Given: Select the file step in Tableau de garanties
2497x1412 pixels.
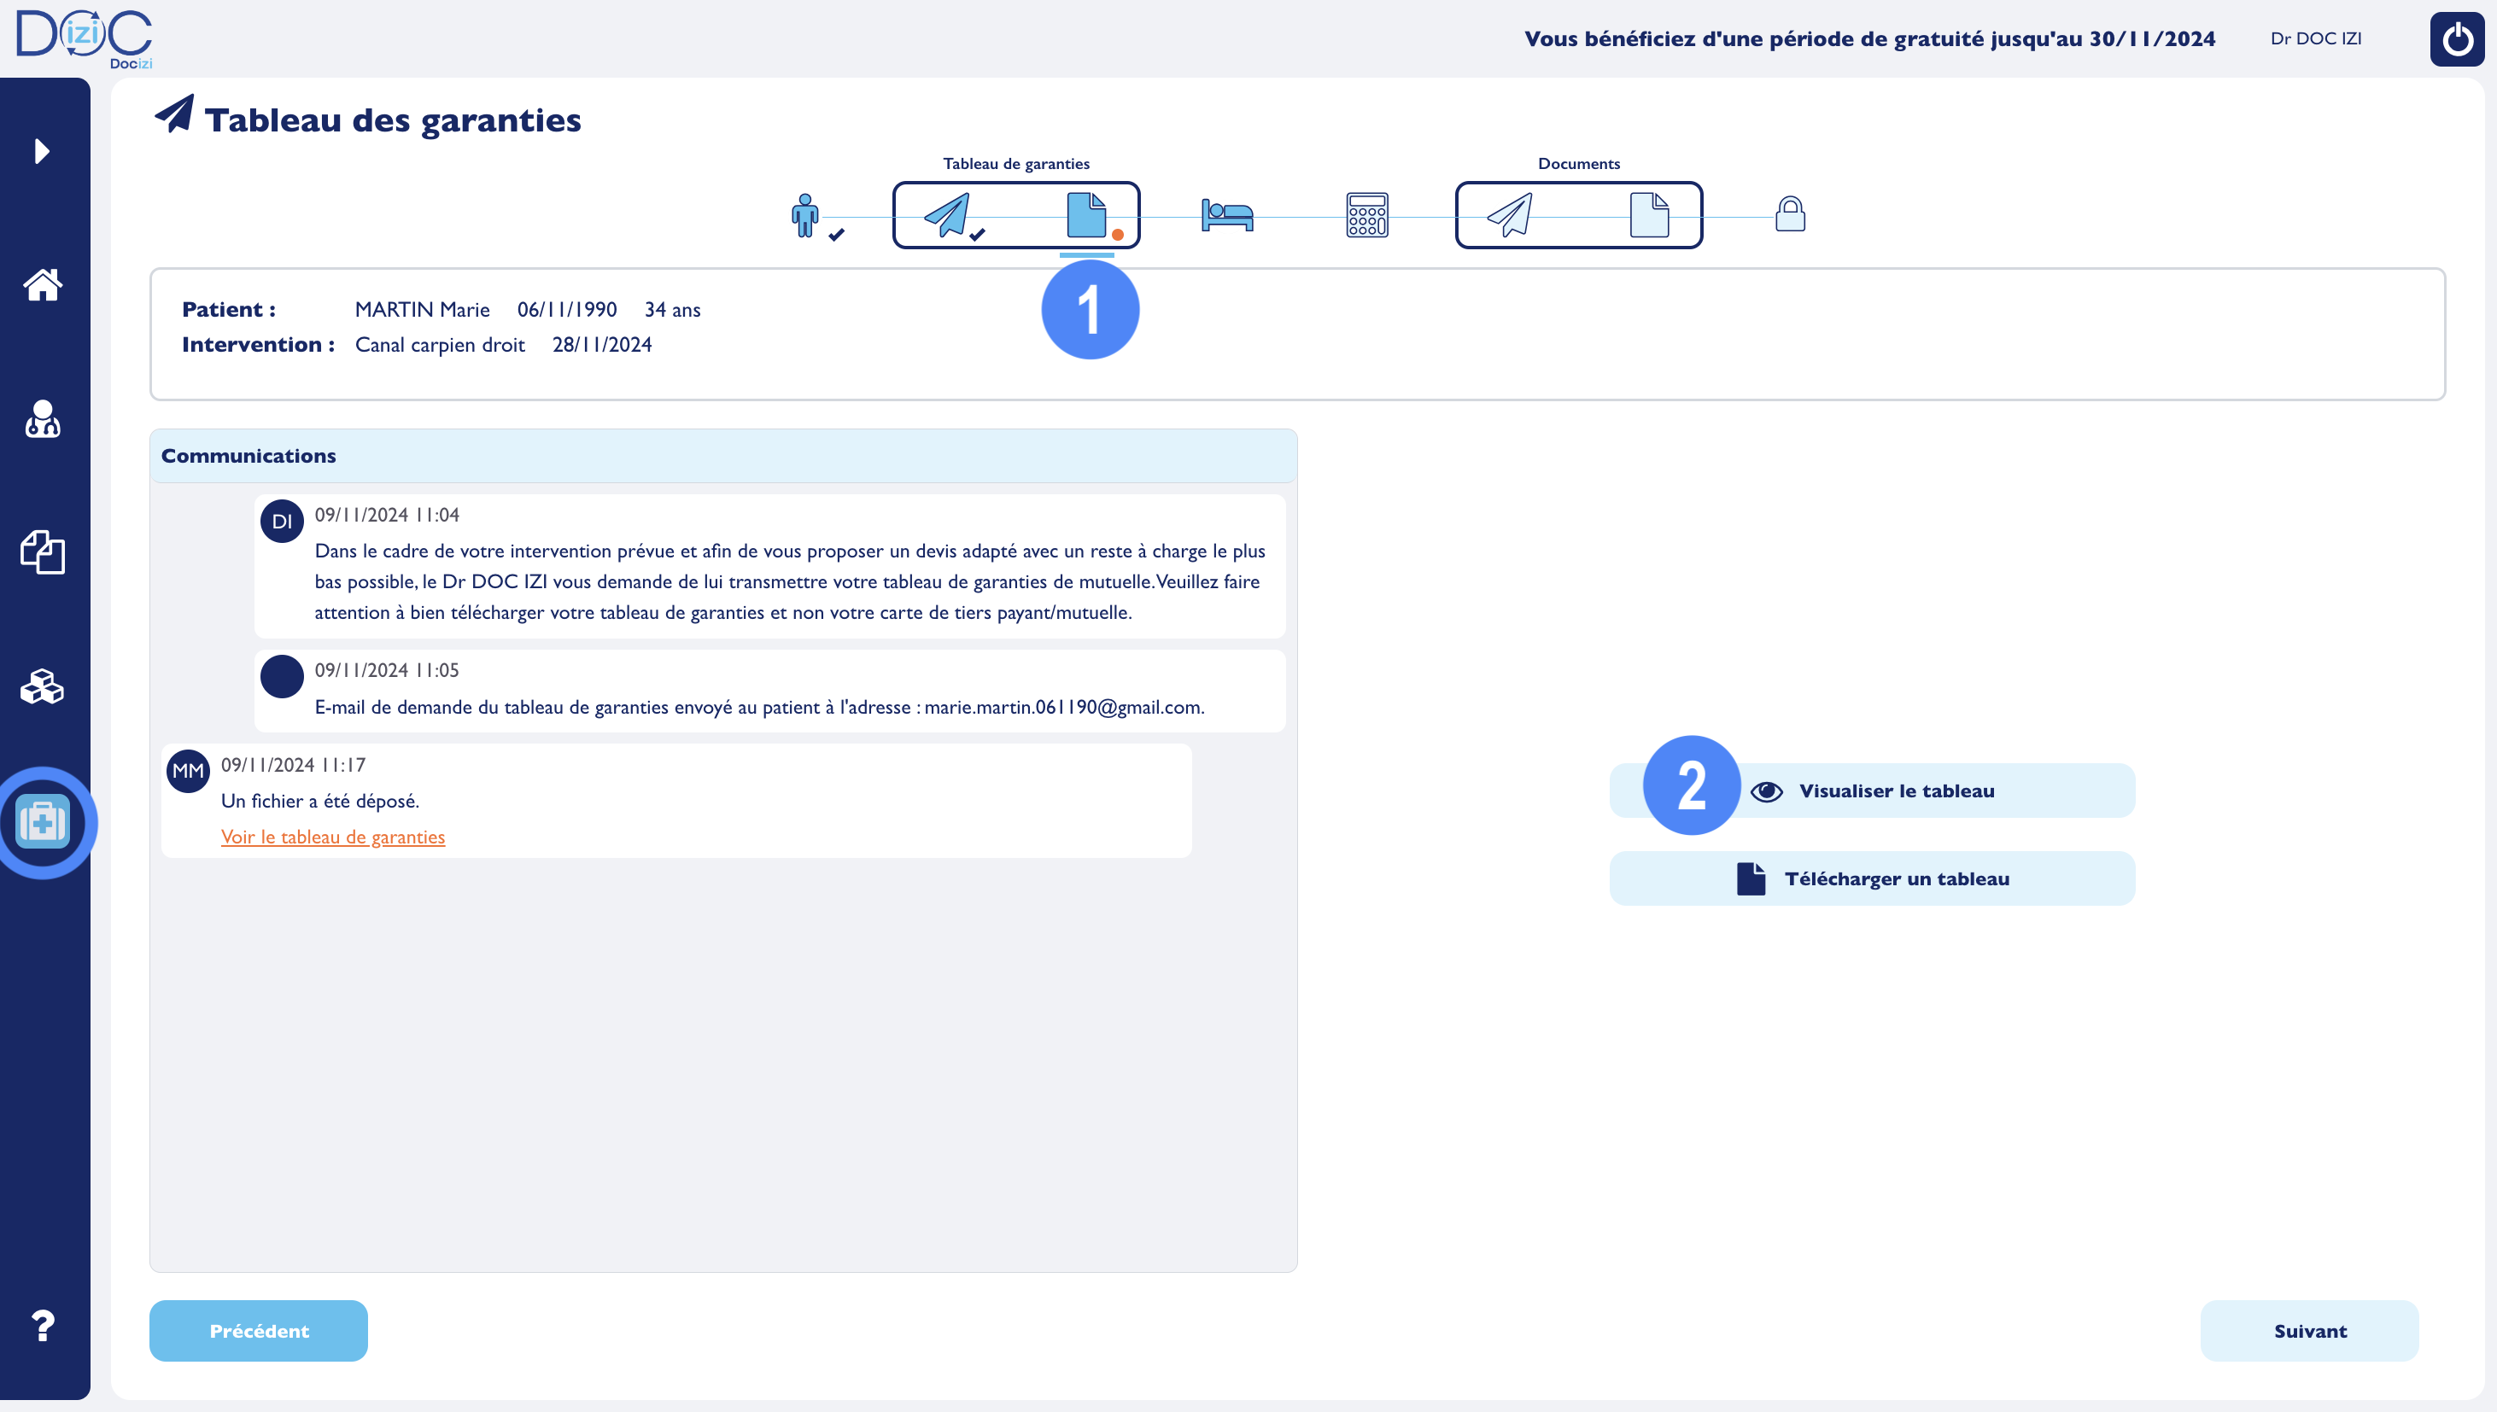Looking at the screenshot, I should (1086, 215).
